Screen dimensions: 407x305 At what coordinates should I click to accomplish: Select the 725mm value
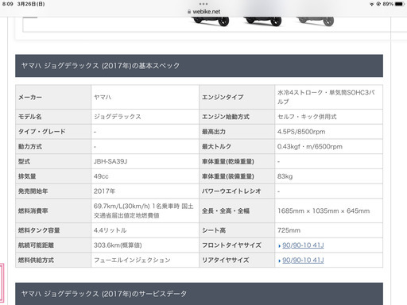289,230
